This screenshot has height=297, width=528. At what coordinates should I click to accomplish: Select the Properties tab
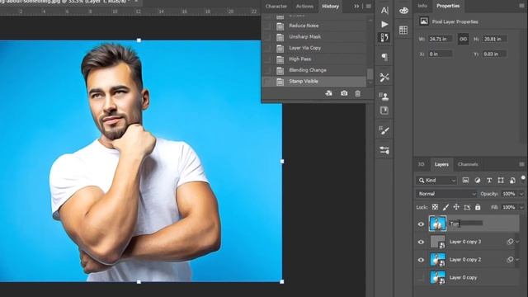[448, 6]
